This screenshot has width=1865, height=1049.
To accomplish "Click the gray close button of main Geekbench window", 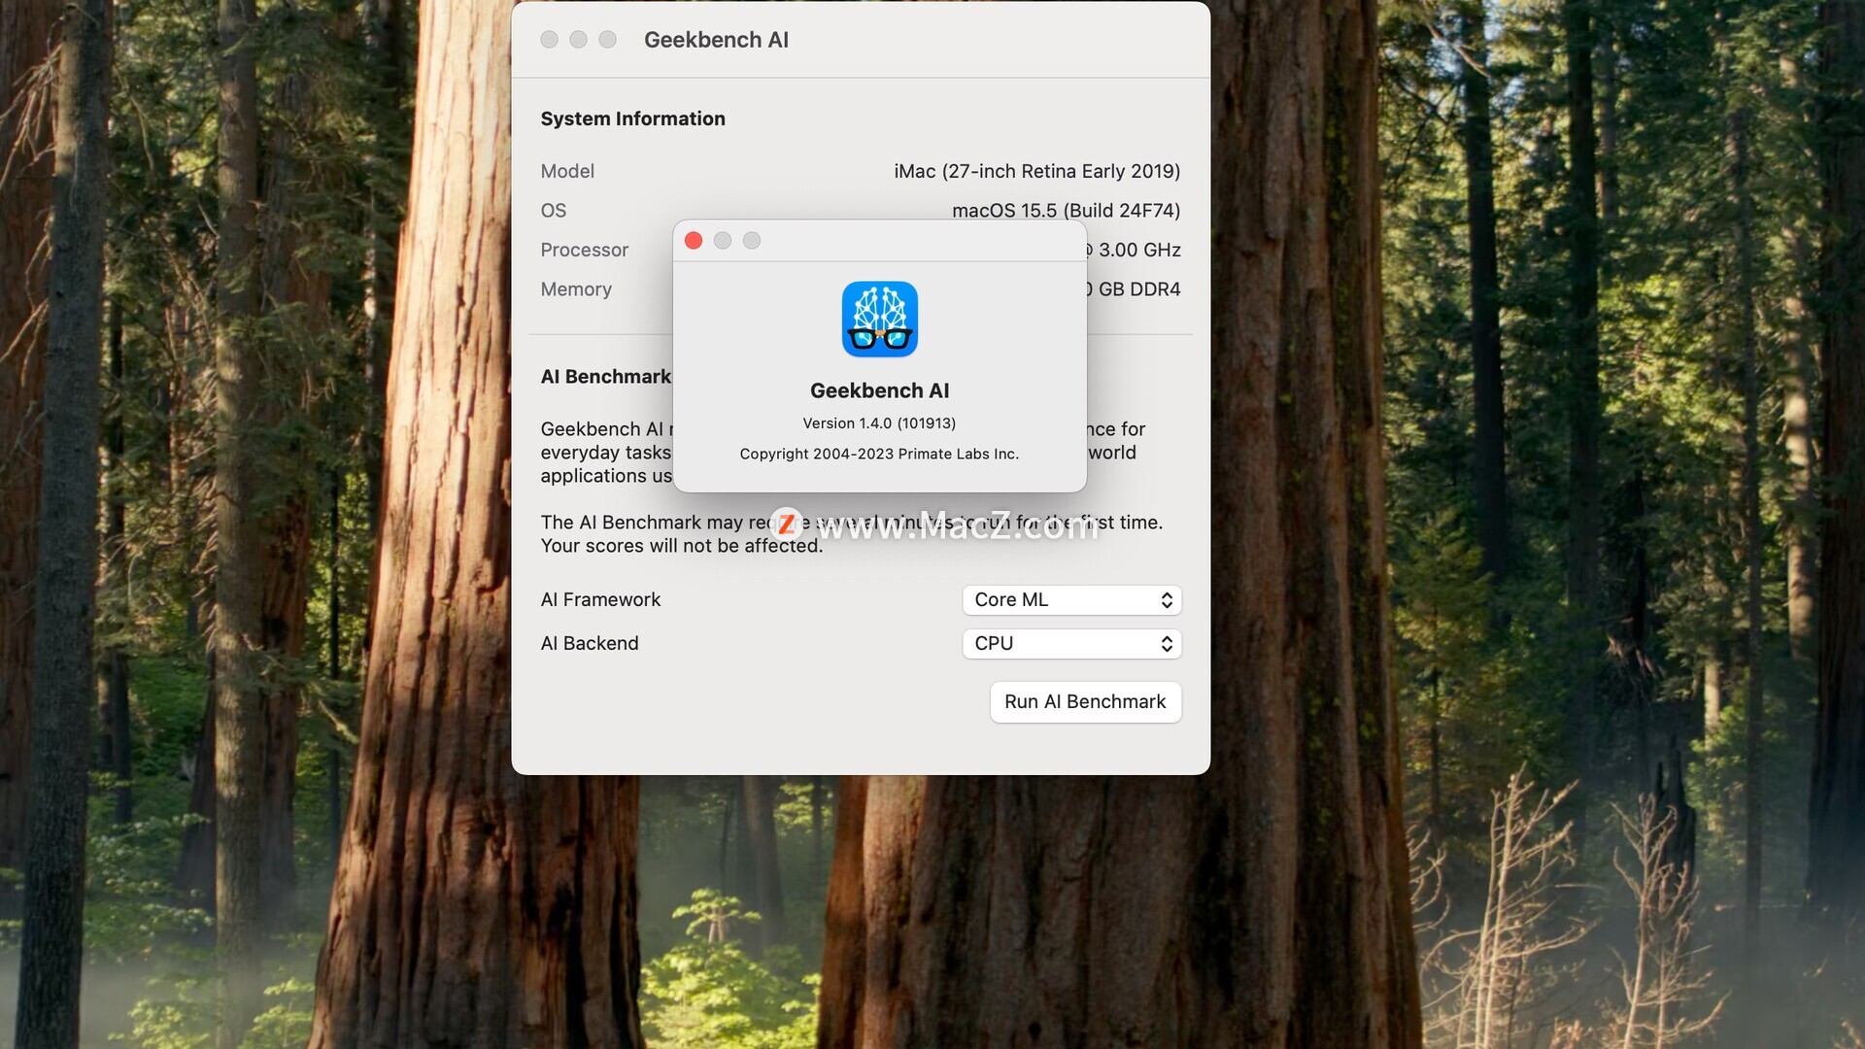I will pyautogui.click(x=549, y=40).
